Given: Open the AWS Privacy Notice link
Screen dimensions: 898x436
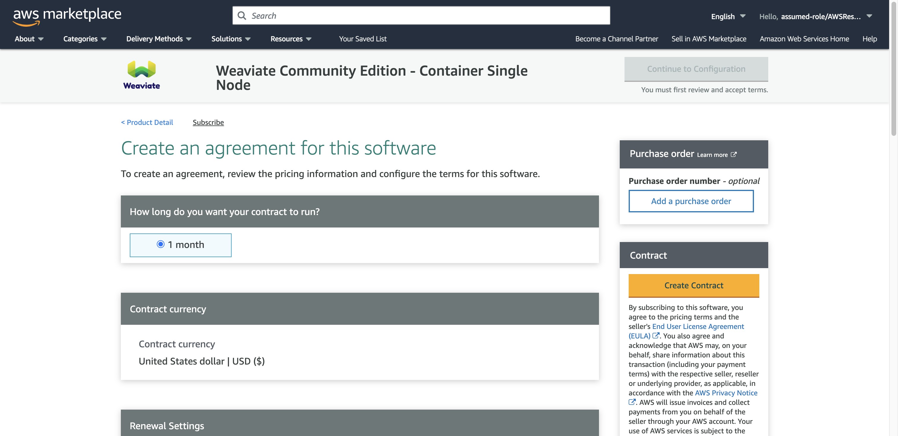Looking at the screenshot, I should [x=726, y=393].
